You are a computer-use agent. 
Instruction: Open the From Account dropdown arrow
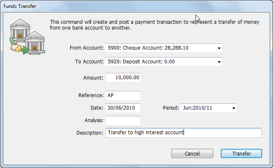[219, 48]
